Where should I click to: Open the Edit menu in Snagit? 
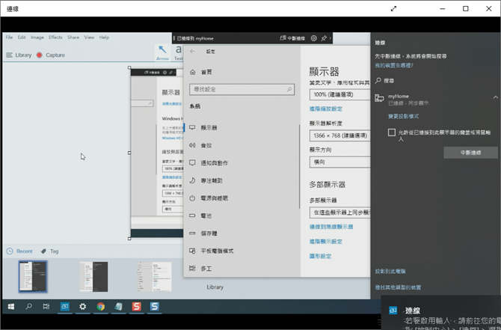pos(22,37)
